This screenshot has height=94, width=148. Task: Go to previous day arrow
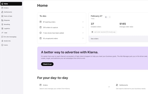click(x=106, y=17)
